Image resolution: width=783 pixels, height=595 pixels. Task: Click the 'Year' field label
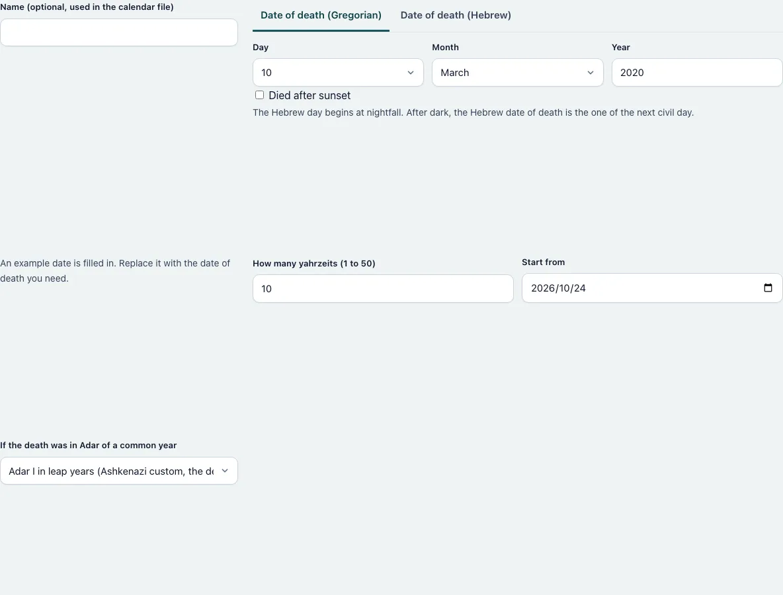[x=621, y=48]
